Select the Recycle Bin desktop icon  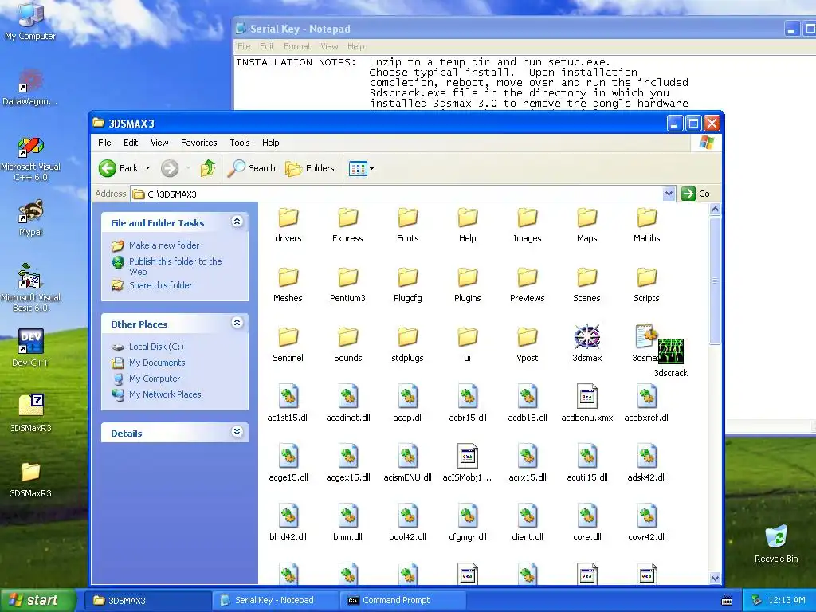[x=776, y=543]
